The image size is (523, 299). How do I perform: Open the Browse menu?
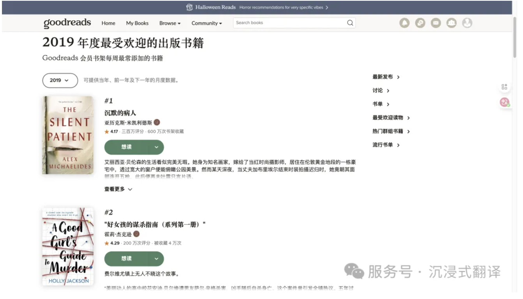point(170,23)
